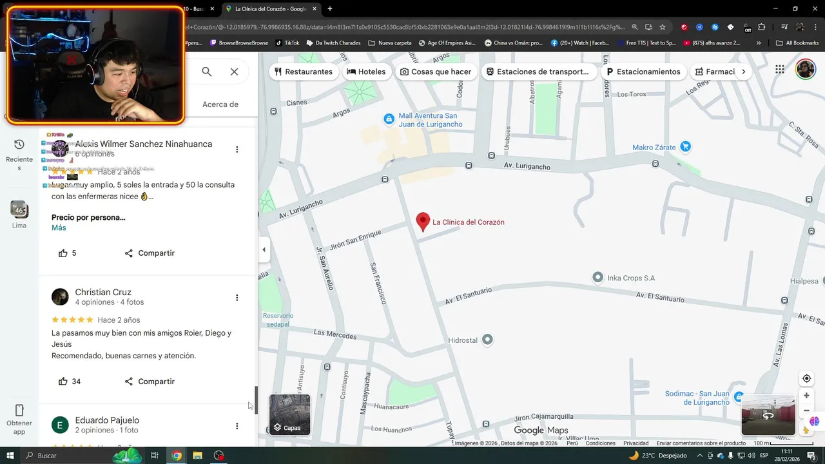Zoom out the map with minus button
The width and height of the screenshot is (825, 464).
point(806,411)
